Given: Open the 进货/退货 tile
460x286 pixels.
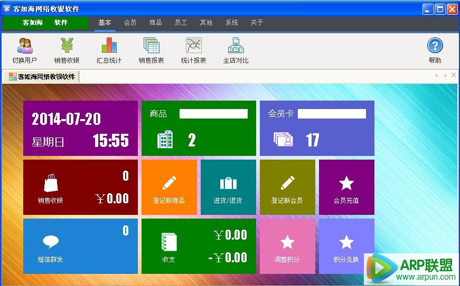Looking at the screenshot, I should coord(228,188).
